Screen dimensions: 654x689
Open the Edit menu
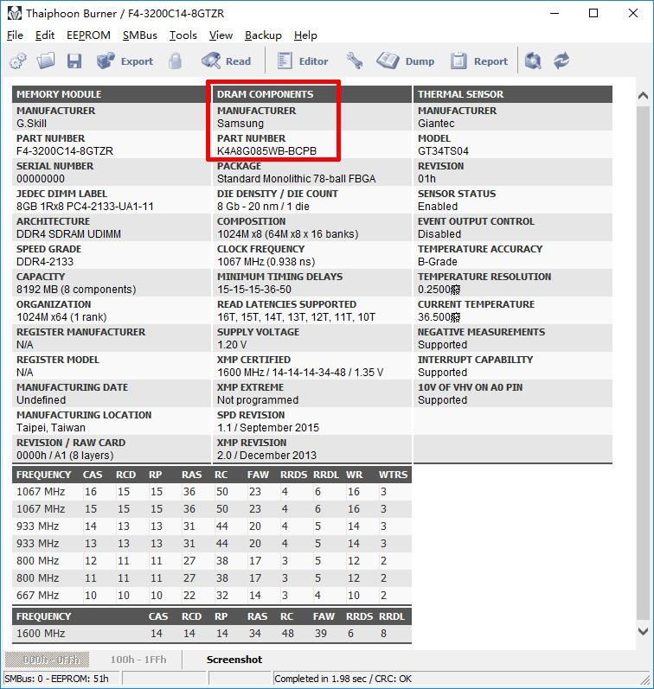[x=45, y=35]
